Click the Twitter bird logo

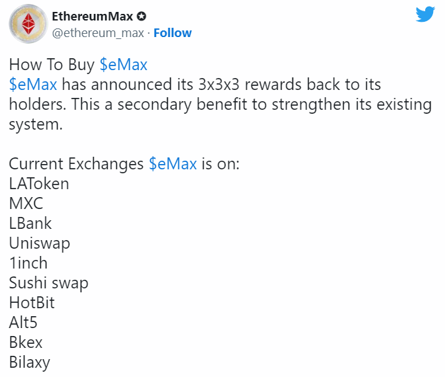(x=425, y=15)
